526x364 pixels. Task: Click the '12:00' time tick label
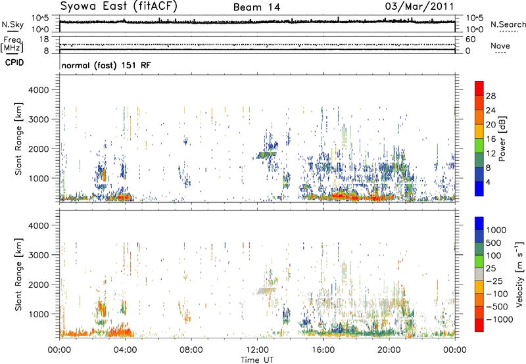257,350
